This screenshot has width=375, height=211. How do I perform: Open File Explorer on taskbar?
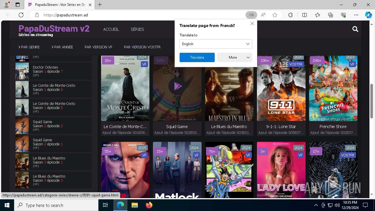(x=134, y=205)
